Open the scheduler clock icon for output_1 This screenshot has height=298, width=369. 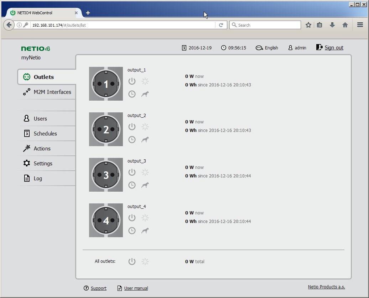click(x=132, y=94)
